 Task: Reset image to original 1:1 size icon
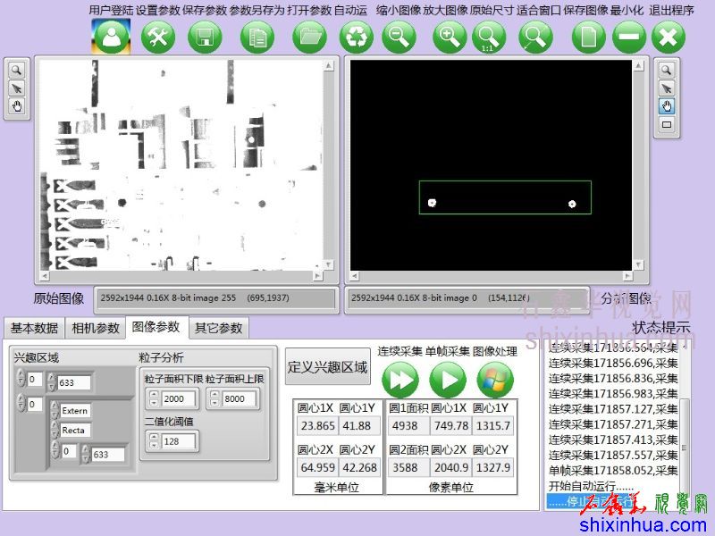tap(488, 38)
